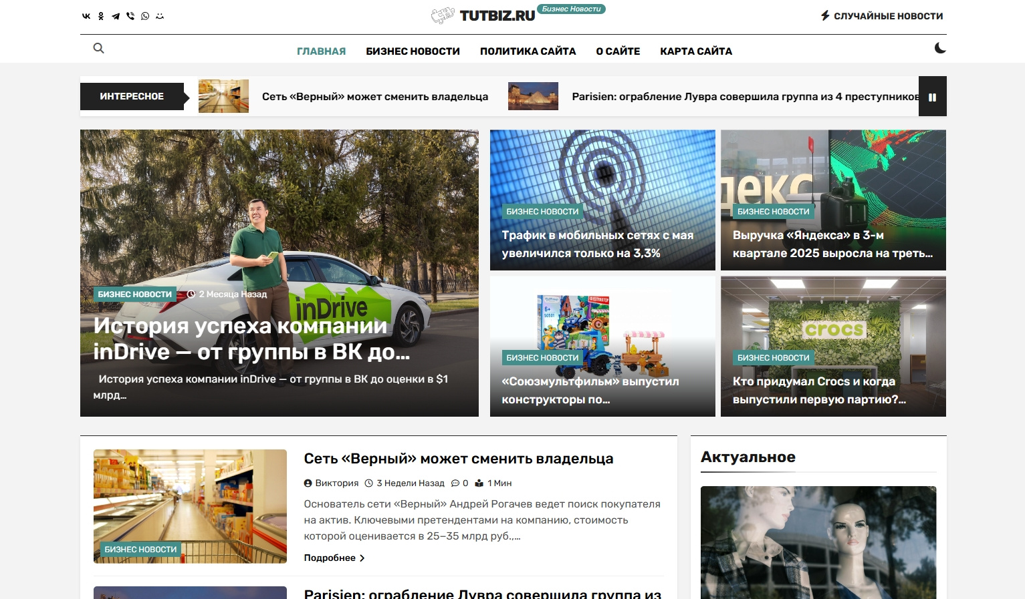Click the TUTBIZ.RU handshake logo icon

[443, 16]
